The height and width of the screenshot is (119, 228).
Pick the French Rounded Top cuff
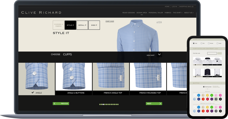[x=148, y=76]
